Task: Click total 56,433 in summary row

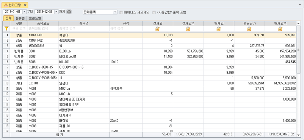Action: (166, 134)
